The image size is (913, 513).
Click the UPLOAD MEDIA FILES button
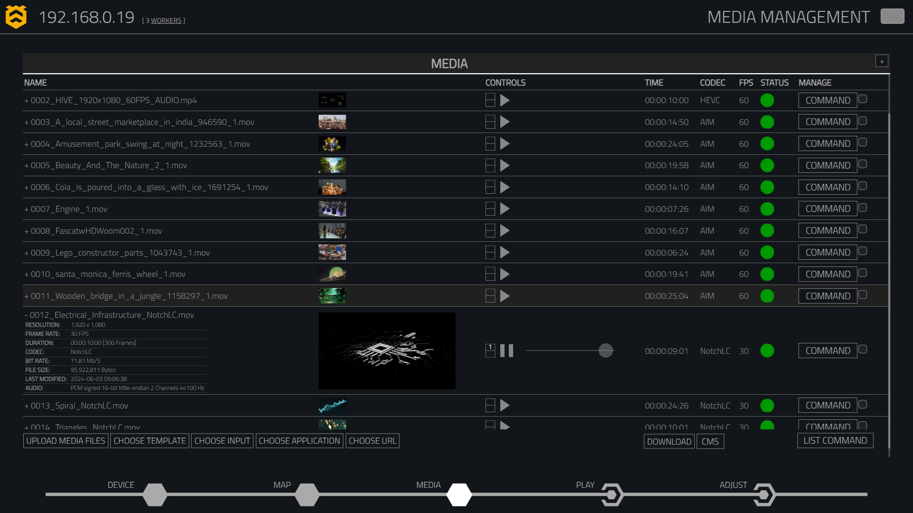[x=65, y=440]
